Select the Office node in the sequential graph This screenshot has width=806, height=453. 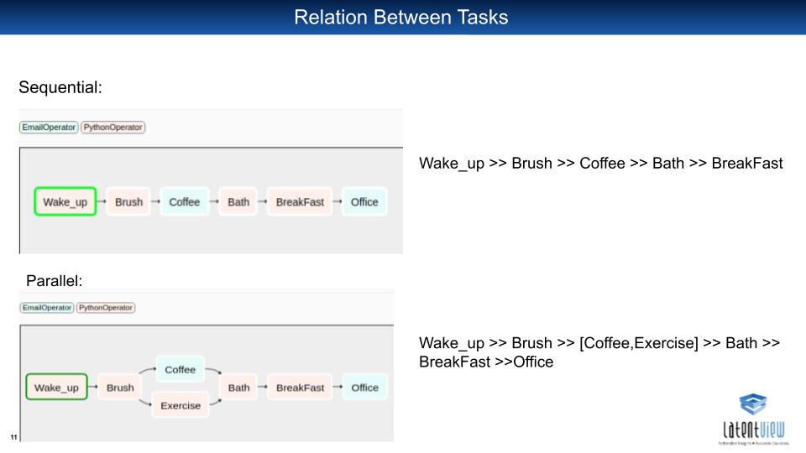(364, 202)
